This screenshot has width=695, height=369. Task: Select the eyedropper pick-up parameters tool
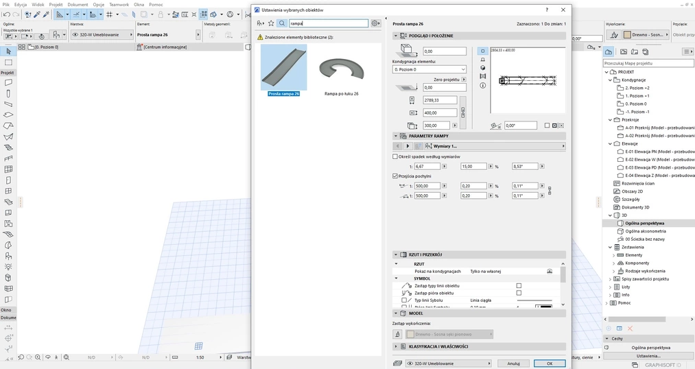pyautogui.click(x=37, y=14)
